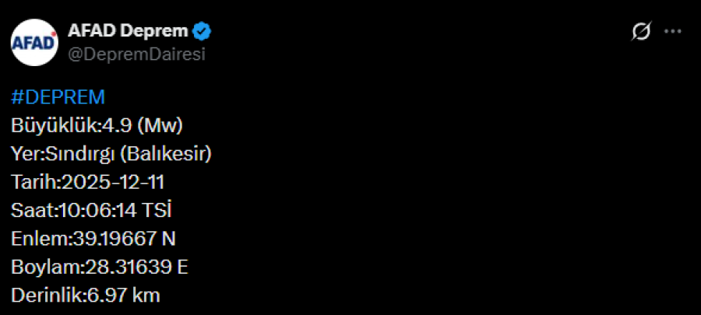Open the AFAD Deprem display name
The image size is (701, 315).
click(x=128, y=31)
